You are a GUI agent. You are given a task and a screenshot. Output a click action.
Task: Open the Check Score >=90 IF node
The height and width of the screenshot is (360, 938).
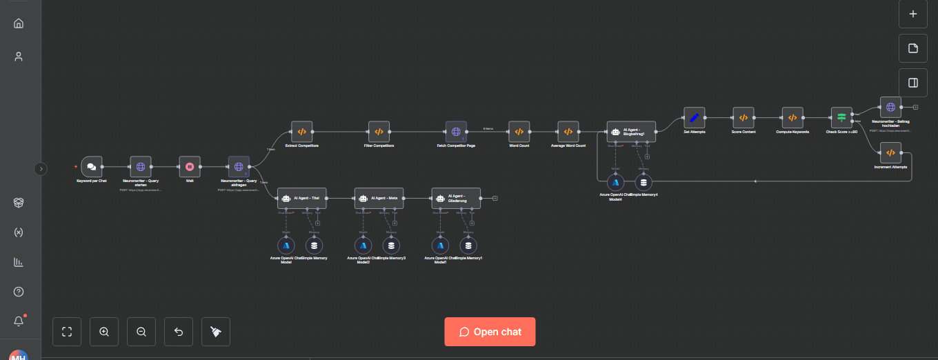click(841, 117)
